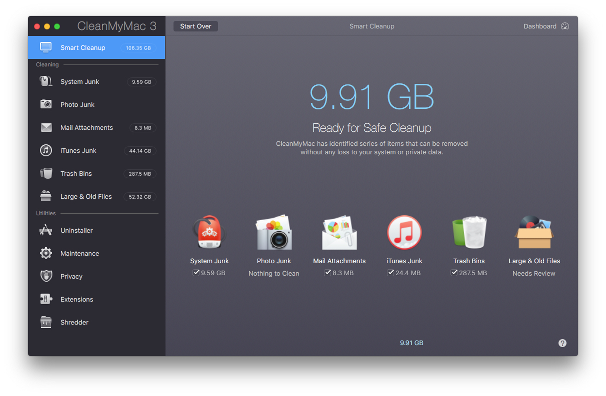Uncheck the iTunes Junk 24.4 MB checkbox
This screenshot has height=396, width=606.
click(390, 273)
